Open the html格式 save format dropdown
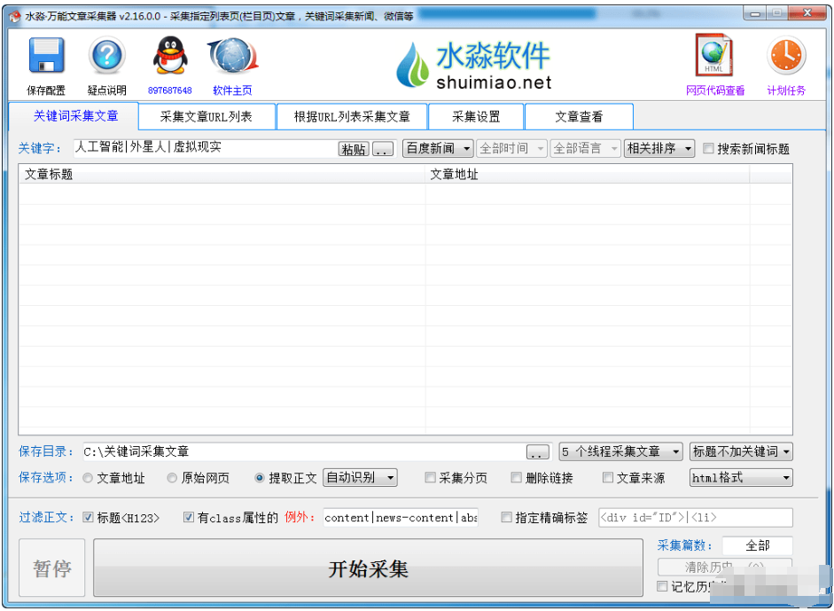834x611 pixels. [739, 477]
